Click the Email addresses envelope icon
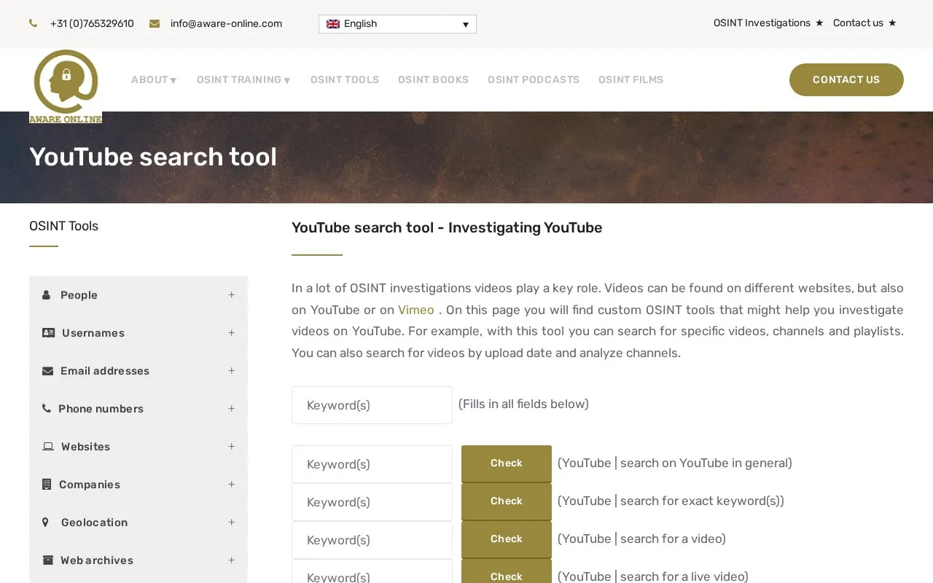The image size is (933, 583). pyautogui.click(x=48, y=371)
